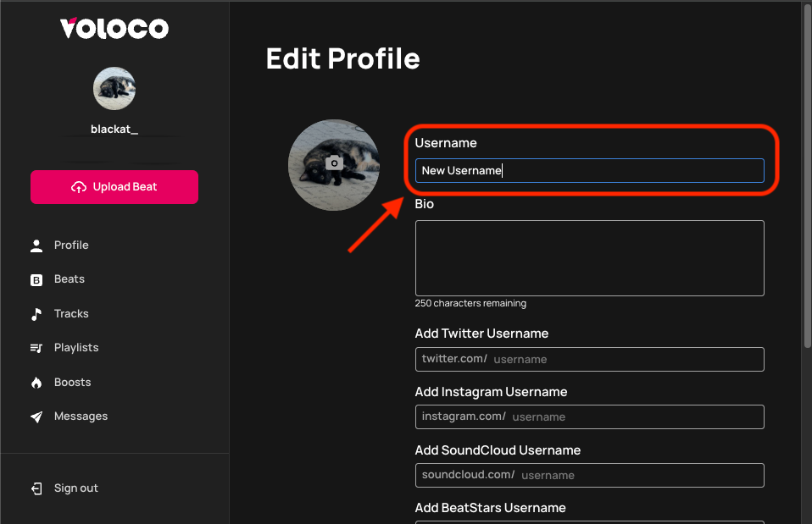Click the Boosts flame icon
The width and height of the screenshot is (812, 524).
(36, 383)
